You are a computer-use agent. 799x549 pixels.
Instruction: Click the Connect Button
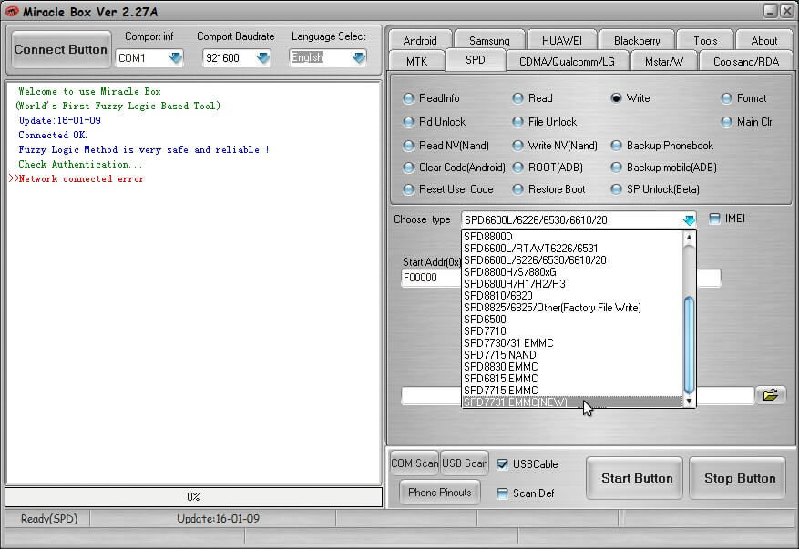61,49
